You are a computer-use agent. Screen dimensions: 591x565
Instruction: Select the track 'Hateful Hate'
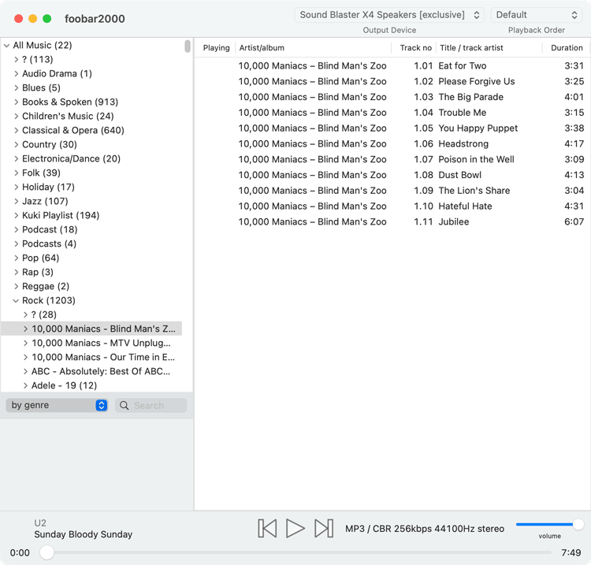[465, 206]
